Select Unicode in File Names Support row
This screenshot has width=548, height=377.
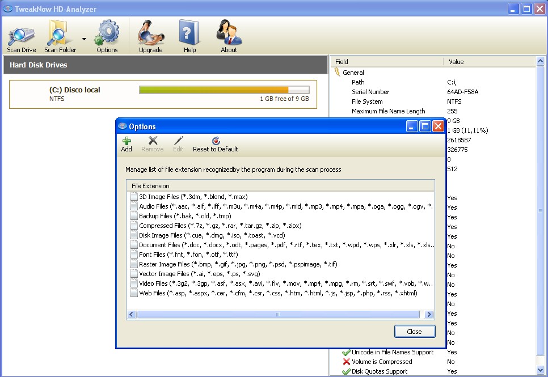coord(433,352)
